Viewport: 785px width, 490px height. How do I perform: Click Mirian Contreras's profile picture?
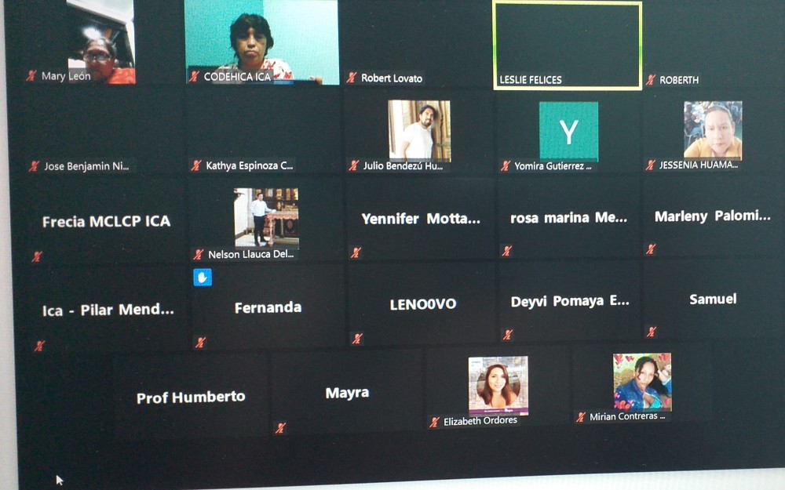pos(642,382)
